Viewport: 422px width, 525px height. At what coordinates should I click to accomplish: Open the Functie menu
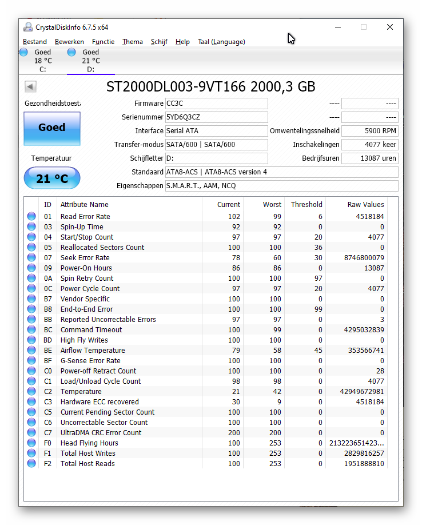pyautogui.click(x=103, y=42)
